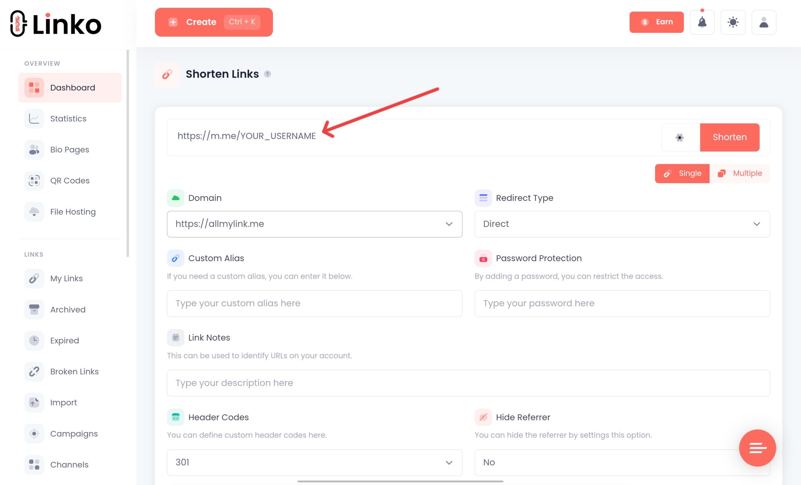Screen dimensions: 801x485
Task: Click the Custom Alias link icon
Action: point(176,258)
